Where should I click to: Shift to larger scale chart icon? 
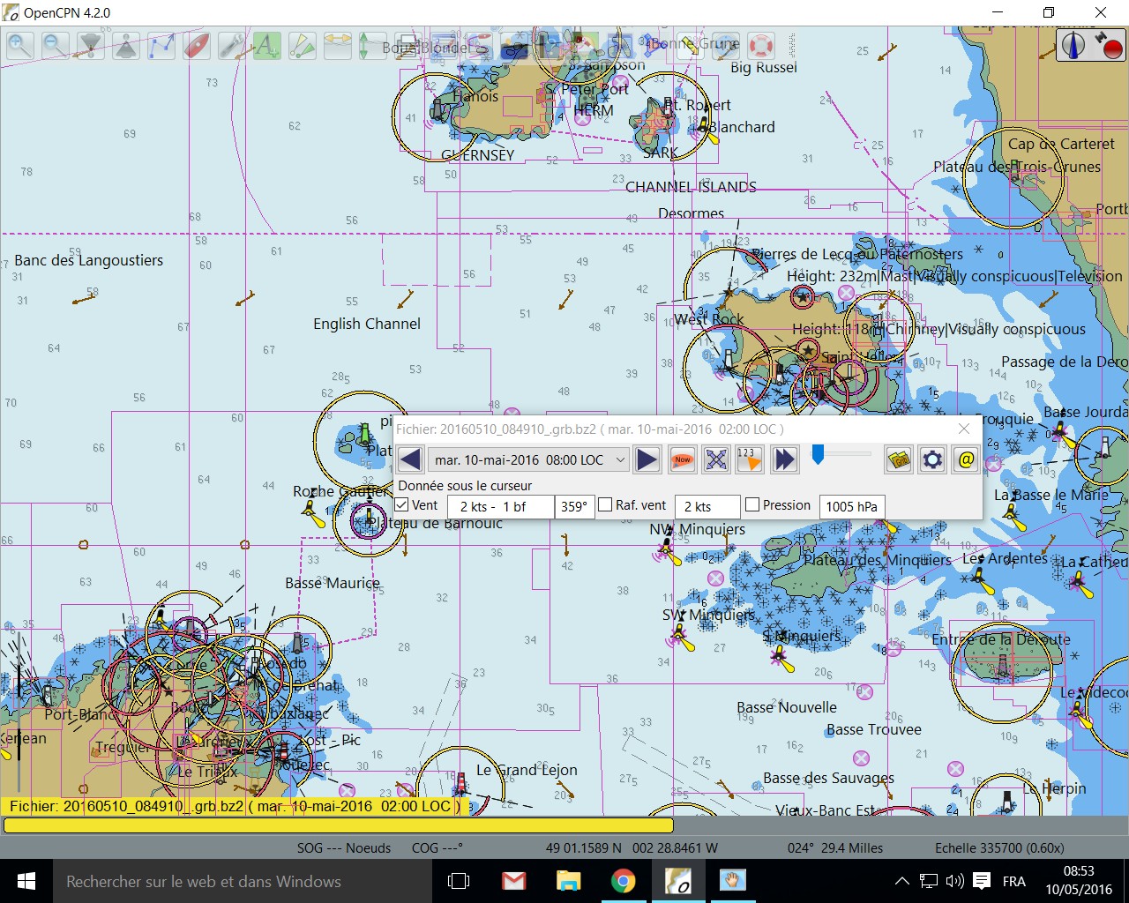coord(91,45)
